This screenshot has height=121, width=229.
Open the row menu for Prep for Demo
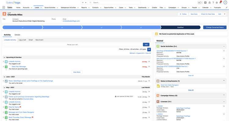[x=149, y=107]
